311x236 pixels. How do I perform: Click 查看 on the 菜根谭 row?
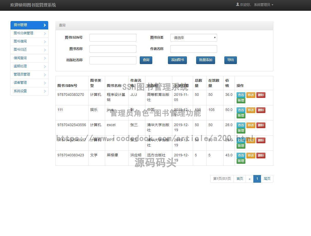[241, 155]
